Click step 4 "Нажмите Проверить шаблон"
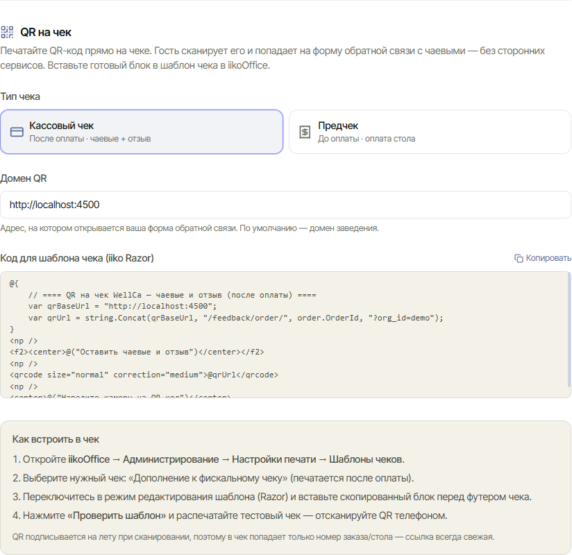The image size is (572, 555). [x=230, y=515]
